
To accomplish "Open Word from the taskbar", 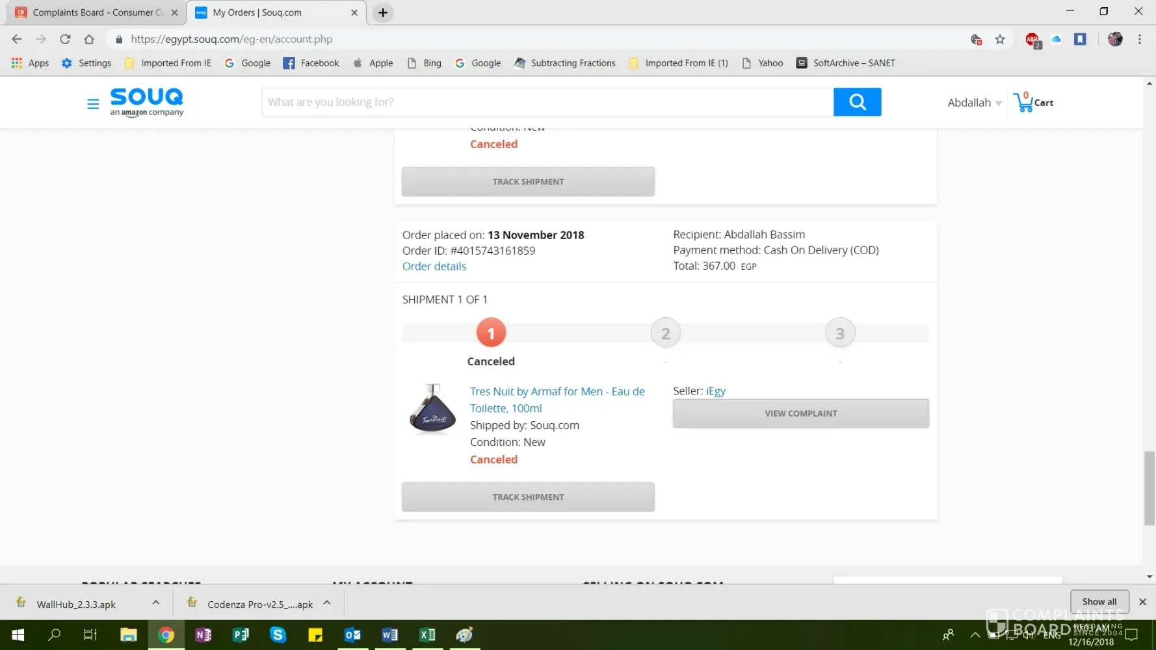I will (x=390, y=635).
